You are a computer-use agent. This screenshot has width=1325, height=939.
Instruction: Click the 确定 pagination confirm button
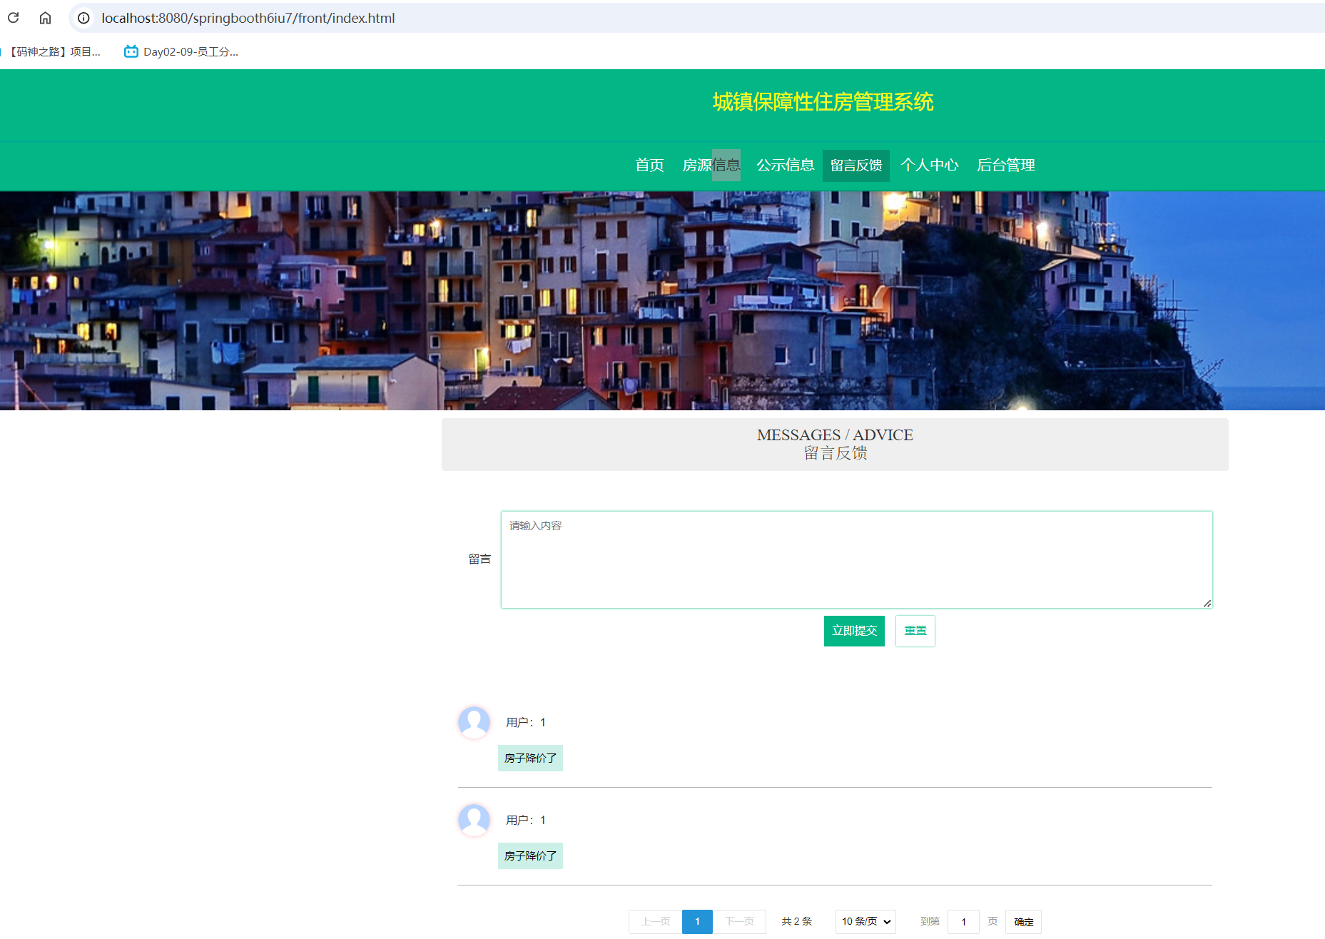point(1023,921)
